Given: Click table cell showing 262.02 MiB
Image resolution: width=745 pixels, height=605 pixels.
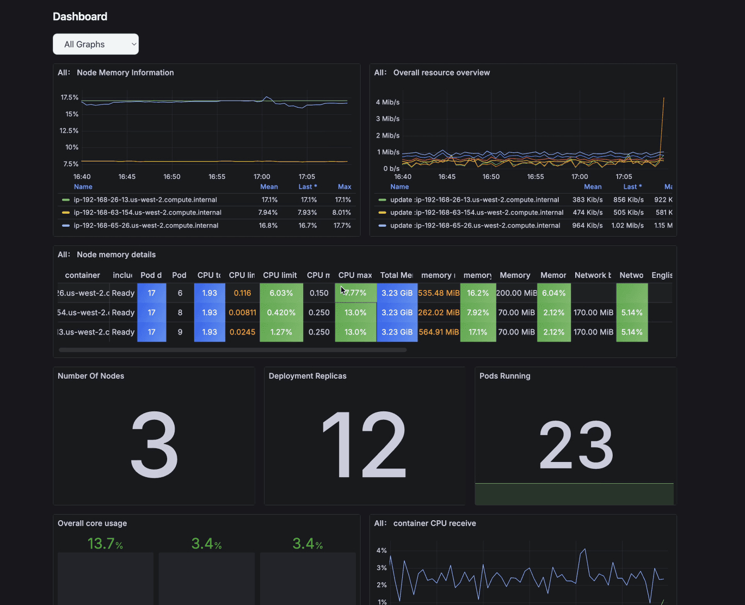Looking at the screenshot, I should click(x=439, y=312).
